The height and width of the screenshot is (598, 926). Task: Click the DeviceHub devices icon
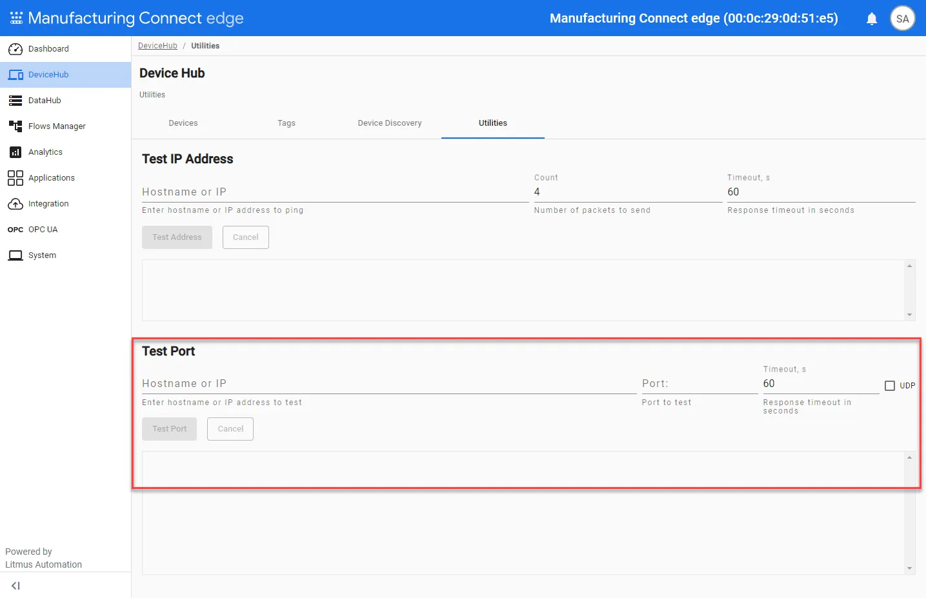click(x=15, y=75)
